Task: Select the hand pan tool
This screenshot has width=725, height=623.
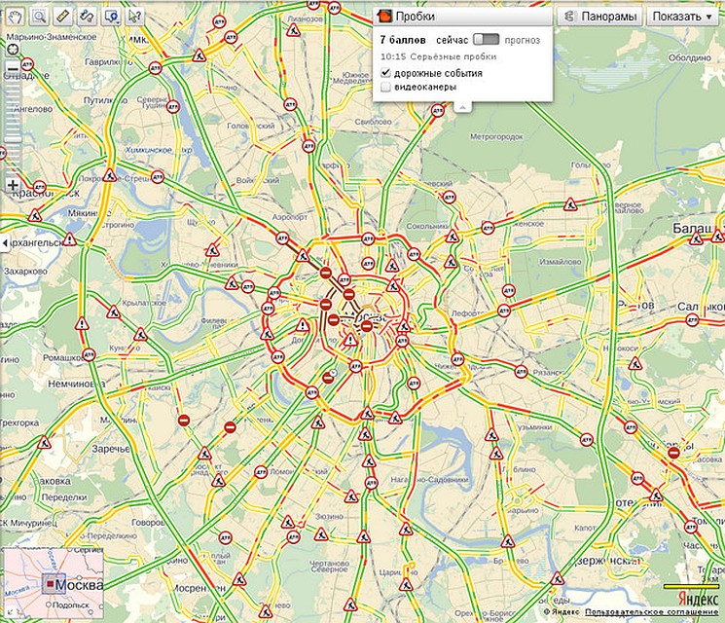Action: [16, 17]
